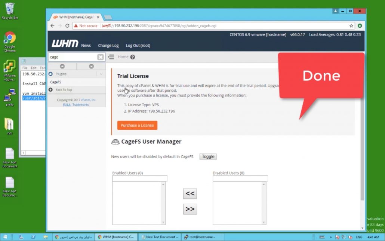Image resolution: width=385 pixels, height=241 pixels.
Task: Click the Back To Top arrow icon
Action: pyautogui.click(x=51, y=90)
